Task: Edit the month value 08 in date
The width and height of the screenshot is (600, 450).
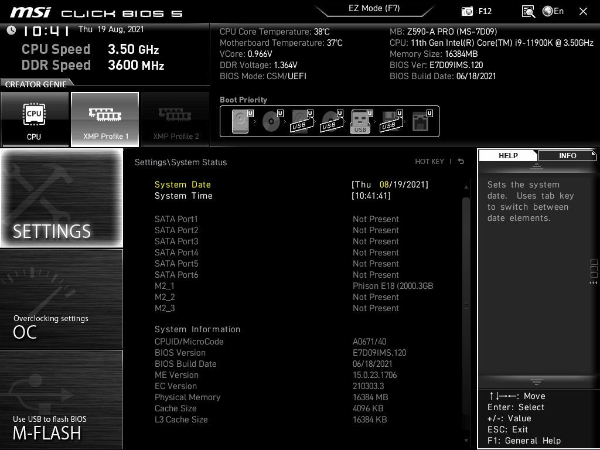Action: pos(384,185)
